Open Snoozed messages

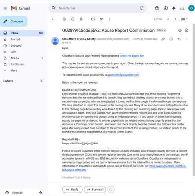[16, 45]
